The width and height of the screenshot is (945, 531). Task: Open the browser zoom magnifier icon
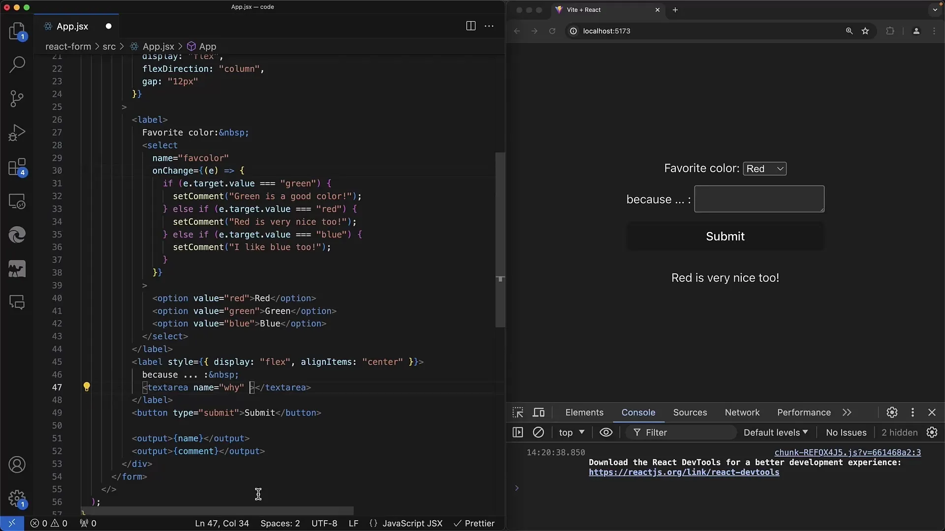[x=849, y=31]
